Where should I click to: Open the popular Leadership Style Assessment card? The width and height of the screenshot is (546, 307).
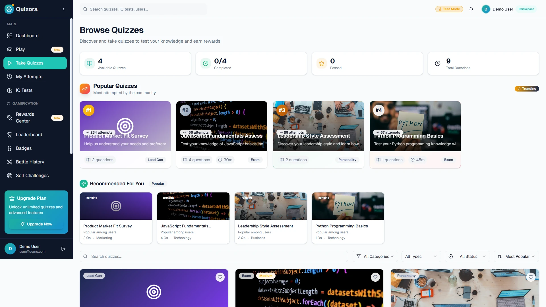318,135
